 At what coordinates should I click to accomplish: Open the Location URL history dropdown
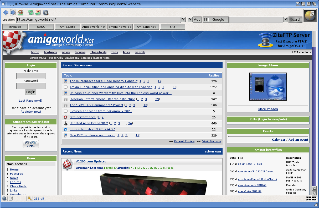(183, 20)
